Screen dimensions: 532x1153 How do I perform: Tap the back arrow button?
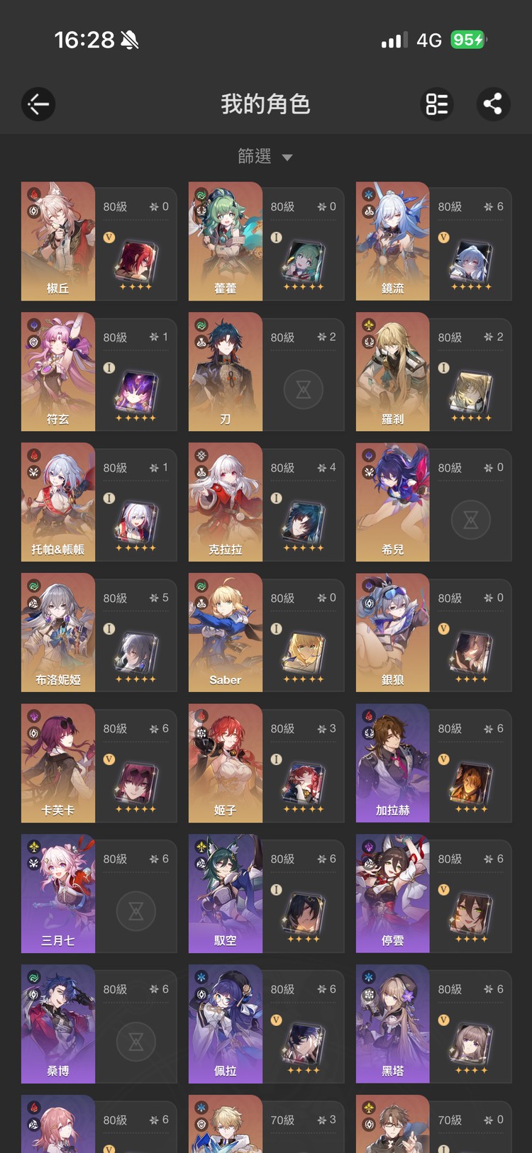pos(38,104)
